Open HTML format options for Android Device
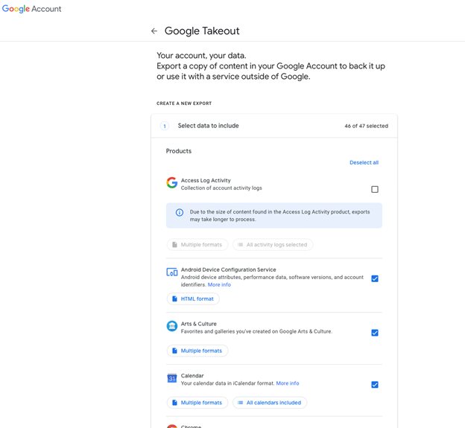 click(193, 298)
